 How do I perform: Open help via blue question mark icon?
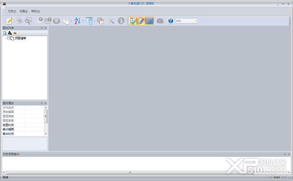(170, 20)
